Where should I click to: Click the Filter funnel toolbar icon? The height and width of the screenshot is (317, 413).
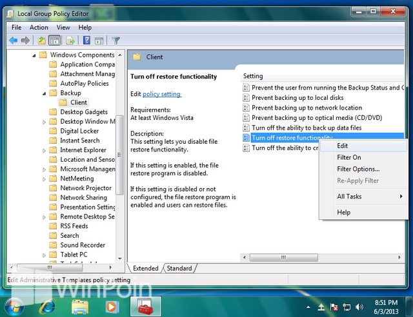[x=116, y=41]
